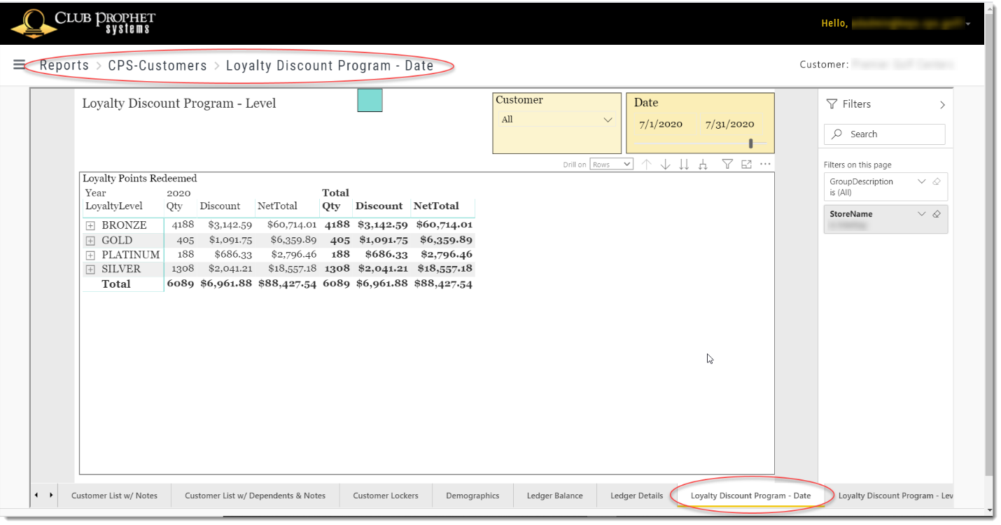1001x525 pixels.
Task: Open the user account dropdown arrow
Action: click(x=968, y=24)
